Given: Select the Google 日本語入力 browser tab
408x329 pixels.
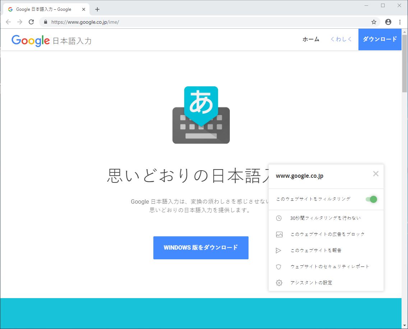Looking at the screenshot, I should [x=46, y=9].
